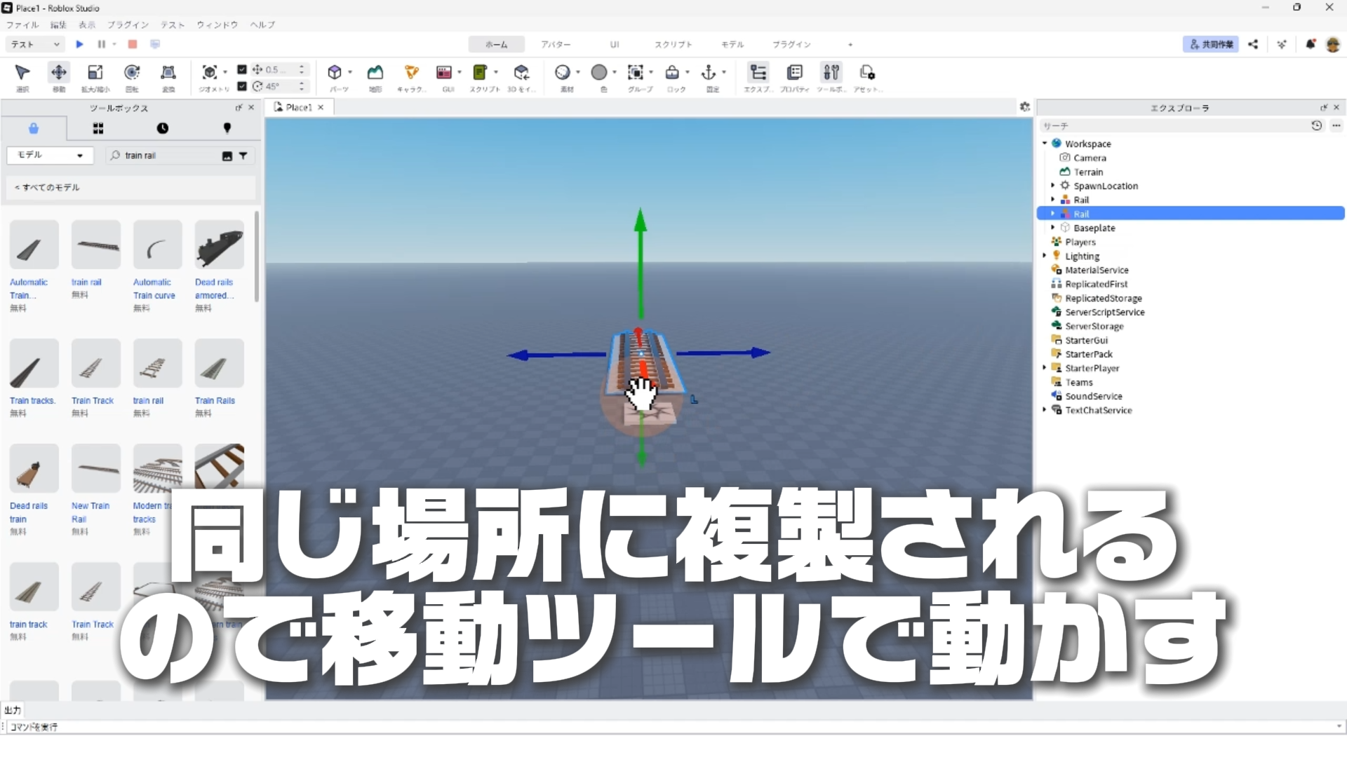This screenshot has width=1347, height=757.
Task: Toggle the 0.5 move snap checkbox
Action: pyautogui.click(x=242, y=69)
